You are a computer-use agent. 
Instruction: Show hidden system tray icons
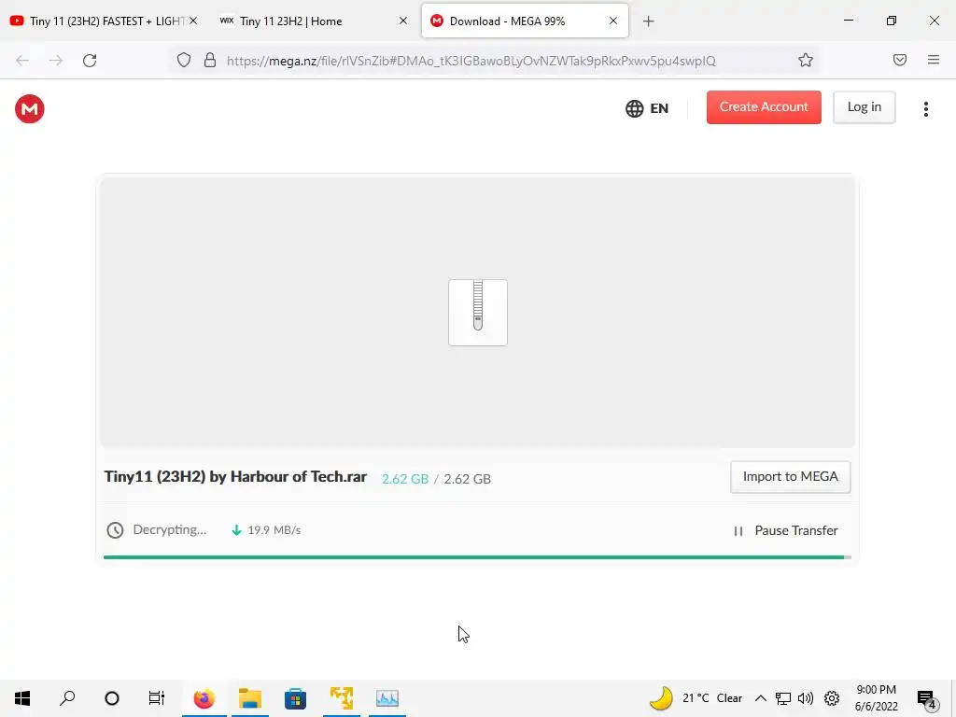click(760, 698)
